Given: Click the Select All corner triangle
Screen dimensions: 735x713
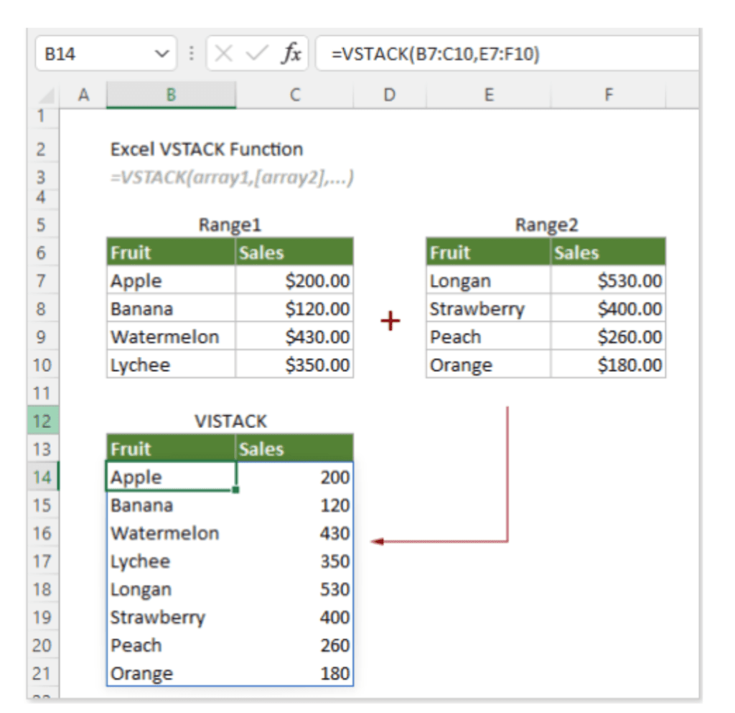Looking at the screenshot, I should [46, 95].
